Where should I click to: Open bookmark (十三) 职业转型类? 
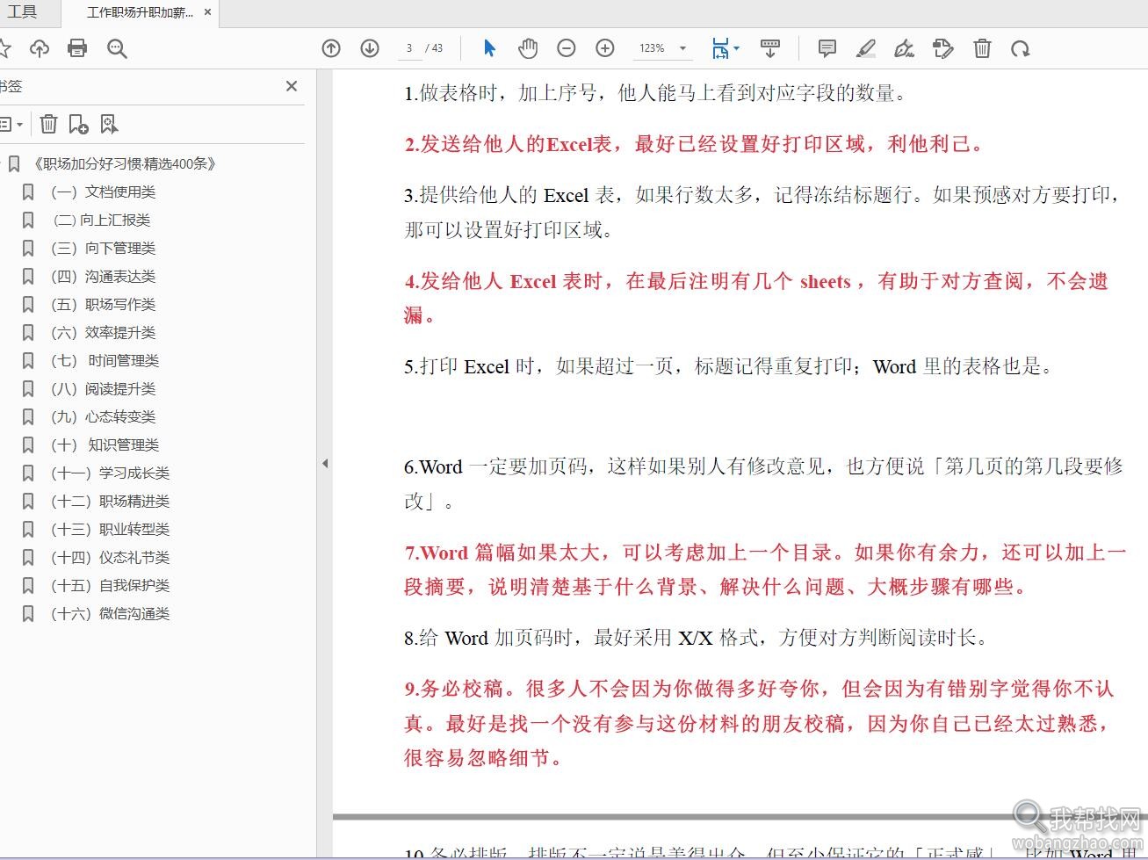[110, 529]
